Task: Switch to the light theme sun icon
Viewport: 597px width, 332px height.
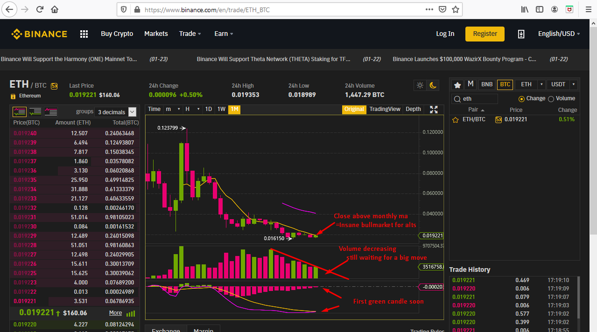Action: 420,85
